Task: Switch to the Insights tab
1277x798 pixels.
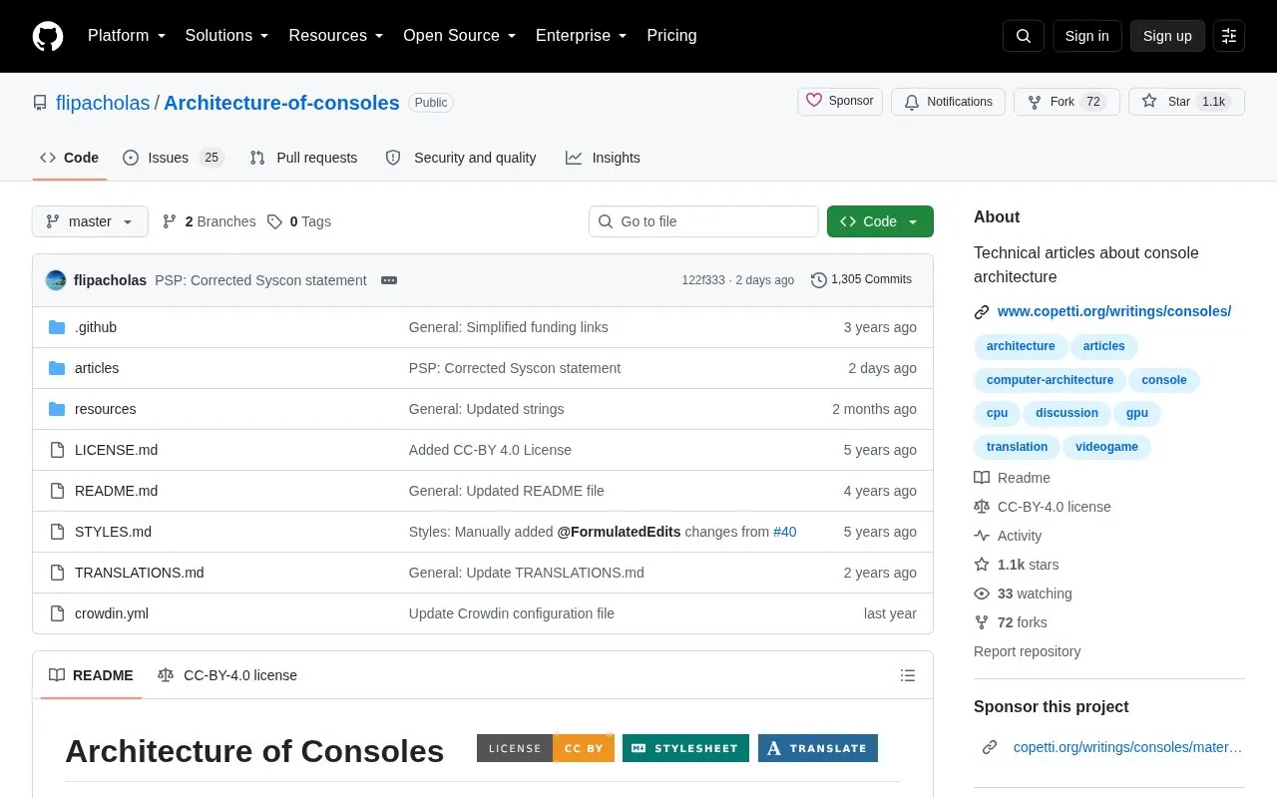Action: (x=603, y=158)
